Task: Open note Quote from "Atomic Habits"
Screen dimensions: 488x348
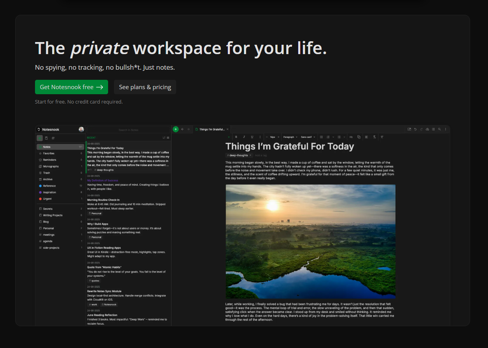Action: pos(128,272)
